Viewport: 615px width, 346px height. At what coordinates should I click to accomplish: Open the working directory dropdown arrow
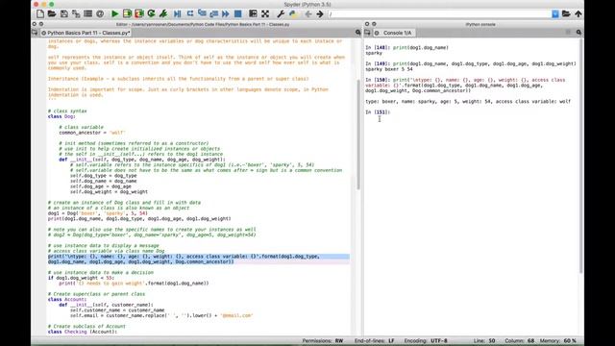tap(555, 14)
